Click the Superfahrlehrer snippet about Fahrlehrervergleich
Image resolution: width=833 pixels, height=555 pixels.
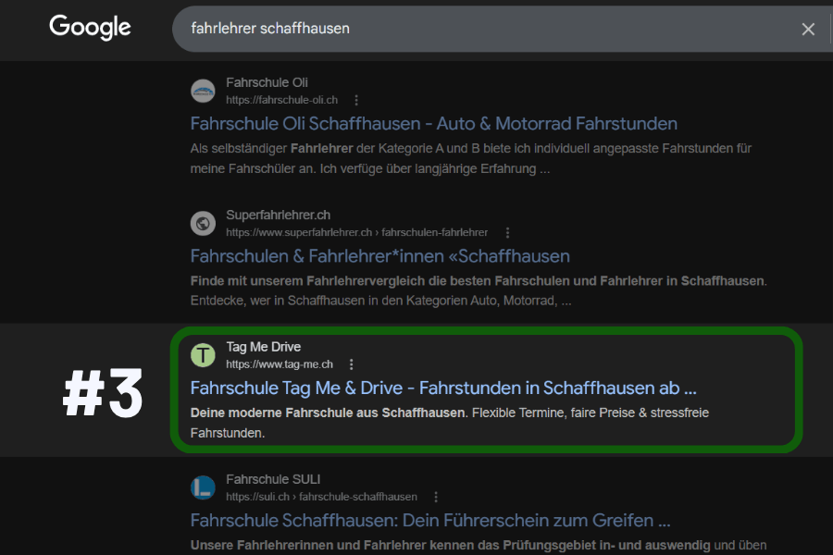click(x=479, y=290)
